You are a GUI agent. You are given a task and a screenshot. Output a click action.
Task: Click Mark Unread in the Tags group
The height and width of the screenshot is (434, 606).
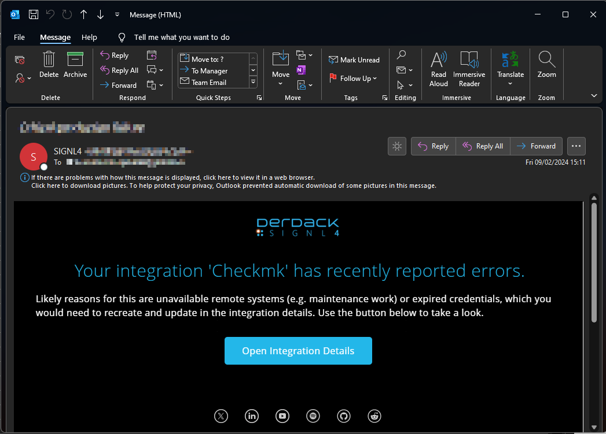(354, 60)
